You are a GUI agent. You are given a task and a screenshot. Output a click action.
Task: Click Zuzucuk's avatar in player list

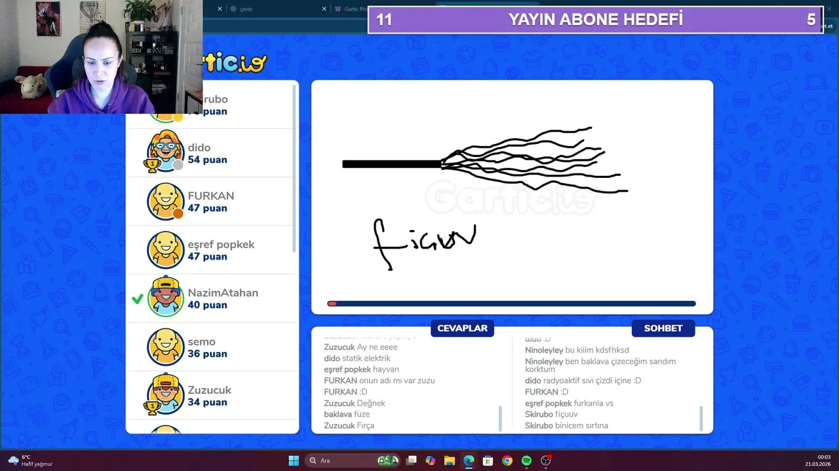click(x=166, y=394)
